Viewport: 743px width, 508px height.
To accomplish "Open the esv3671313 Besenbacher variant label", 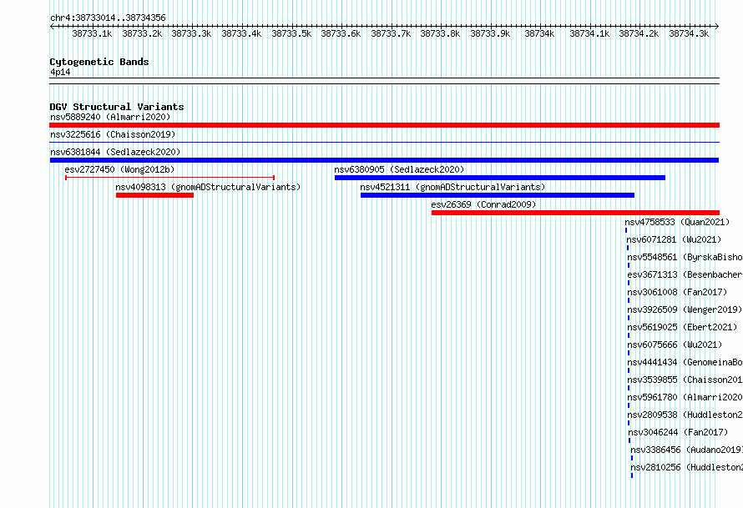I will [x=685, y=274].
